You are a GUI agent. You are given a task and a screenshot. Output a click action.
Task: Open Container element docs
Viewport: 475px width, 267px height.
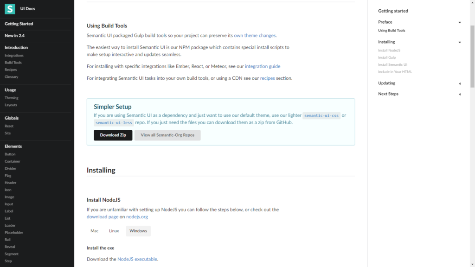(x=13, y=161)
